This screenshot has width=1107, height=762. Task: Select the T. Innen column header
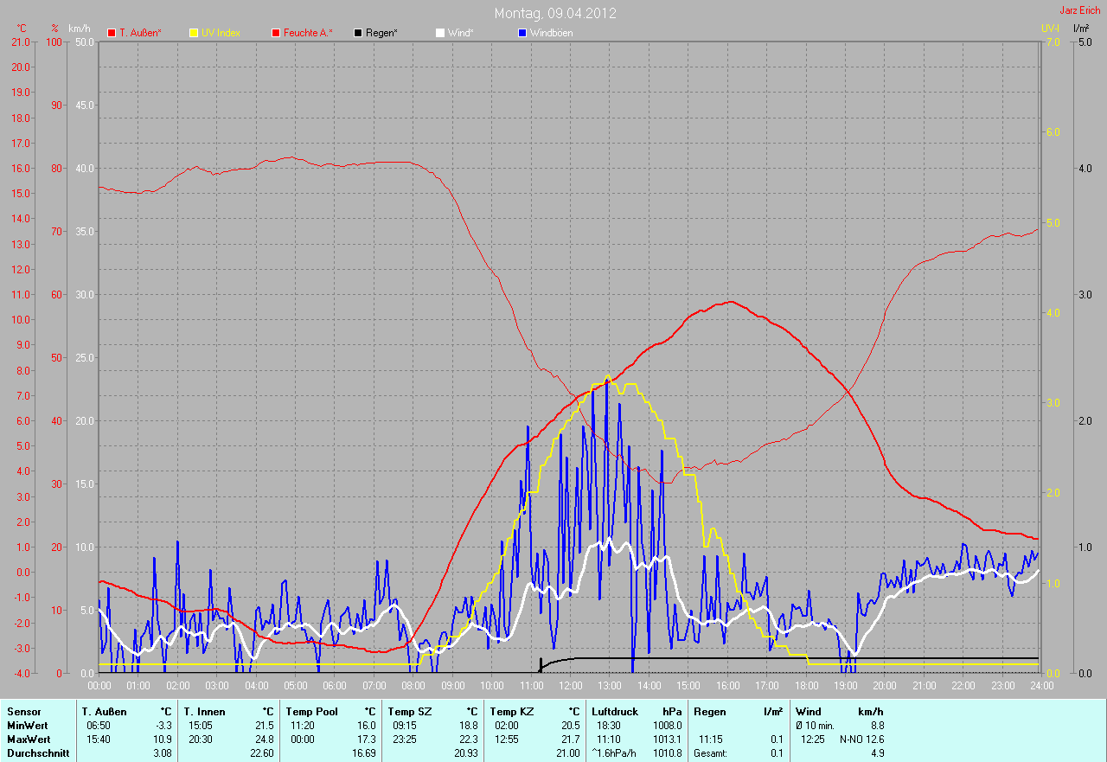coord(204,712)
